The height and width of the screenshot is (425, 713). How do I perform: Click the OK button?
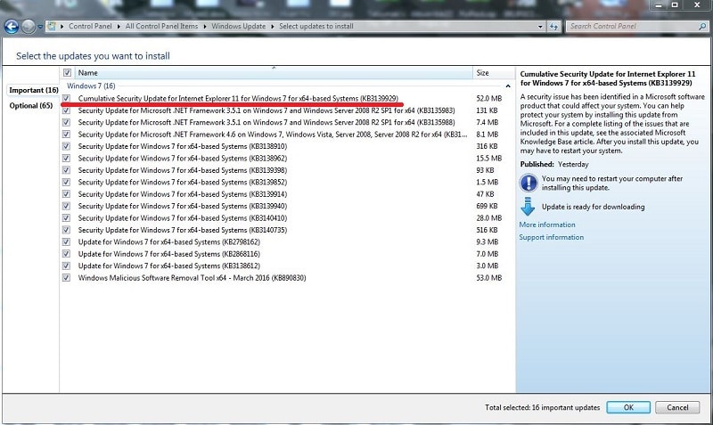point(628,407)
